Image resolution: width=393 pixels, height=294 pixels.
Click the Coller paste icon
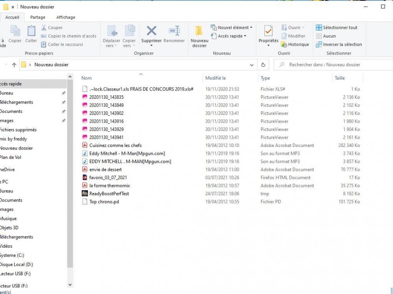[x=31, y=31]
